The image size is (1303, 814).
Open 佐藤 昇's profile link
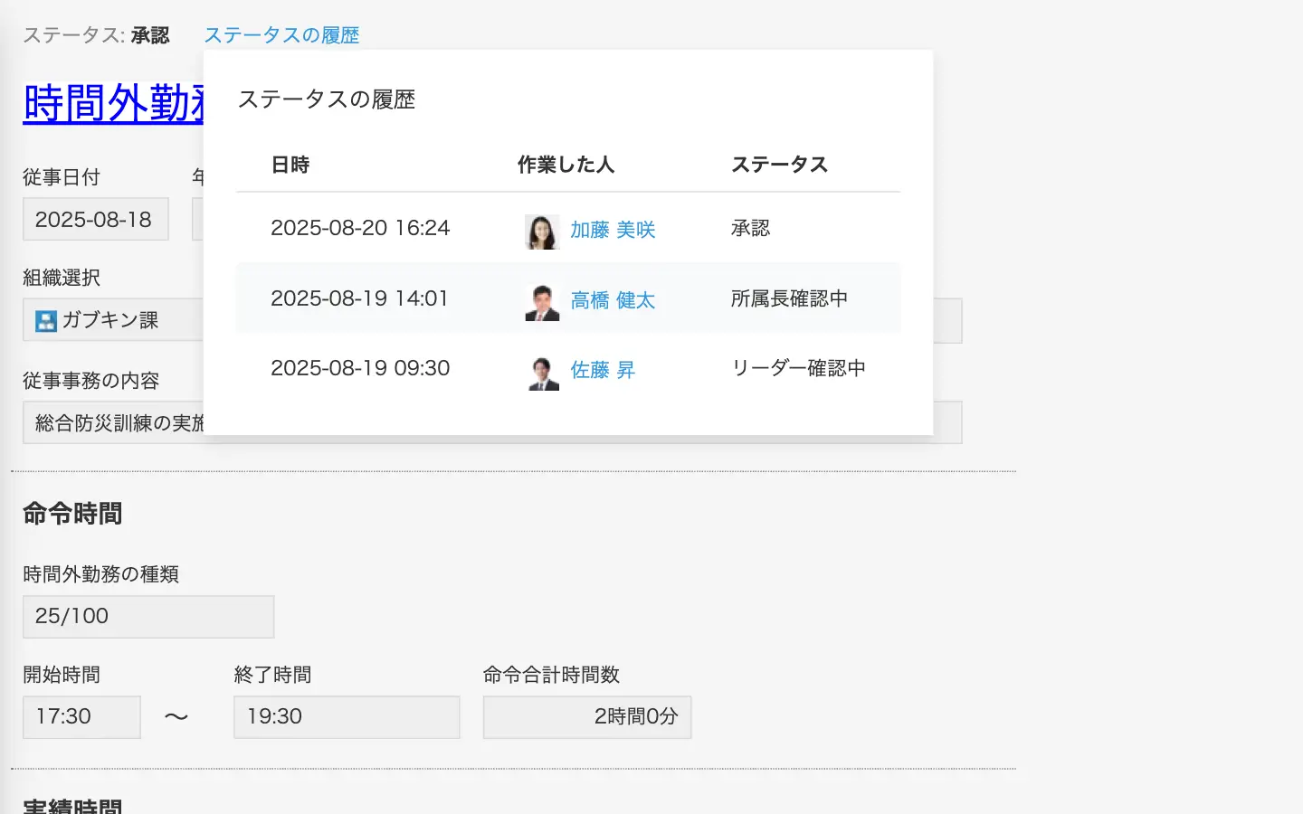coord(603,370)
